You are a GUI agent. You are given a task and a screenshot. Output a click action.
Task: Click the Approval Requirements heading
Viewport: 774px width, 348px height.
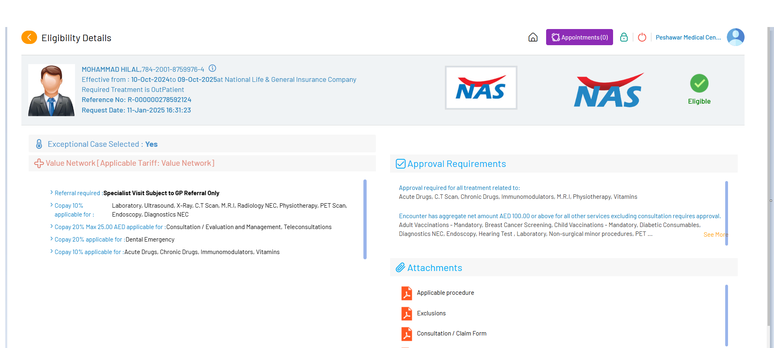coord(457,164)
